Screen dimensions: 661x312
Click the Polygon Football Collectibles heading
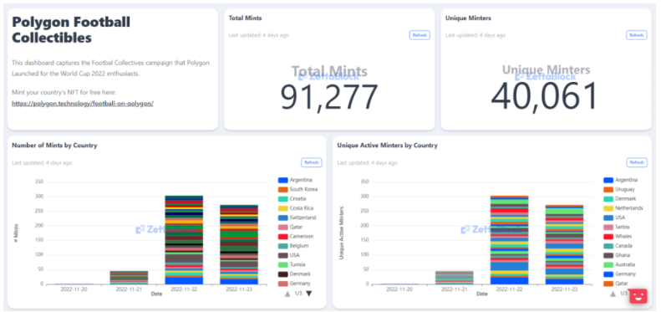coord(71,29)
